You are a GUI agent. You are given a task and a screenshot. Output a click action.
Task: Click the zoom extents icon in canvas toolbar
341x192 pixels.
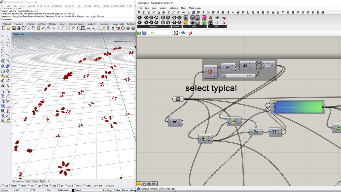(176, 33)
